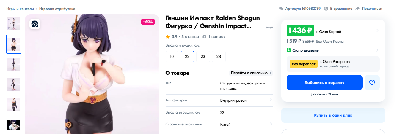Viewport: 408px width, 134px height.
Task: Click the main product image
Action: tap(92, 74)
